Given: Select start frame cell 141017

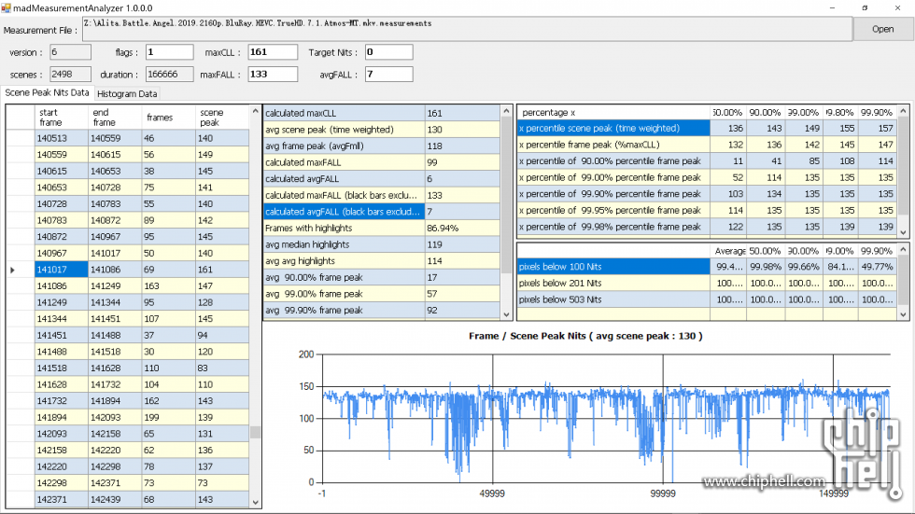Looking at the screenshot, I should click(62, 270).
